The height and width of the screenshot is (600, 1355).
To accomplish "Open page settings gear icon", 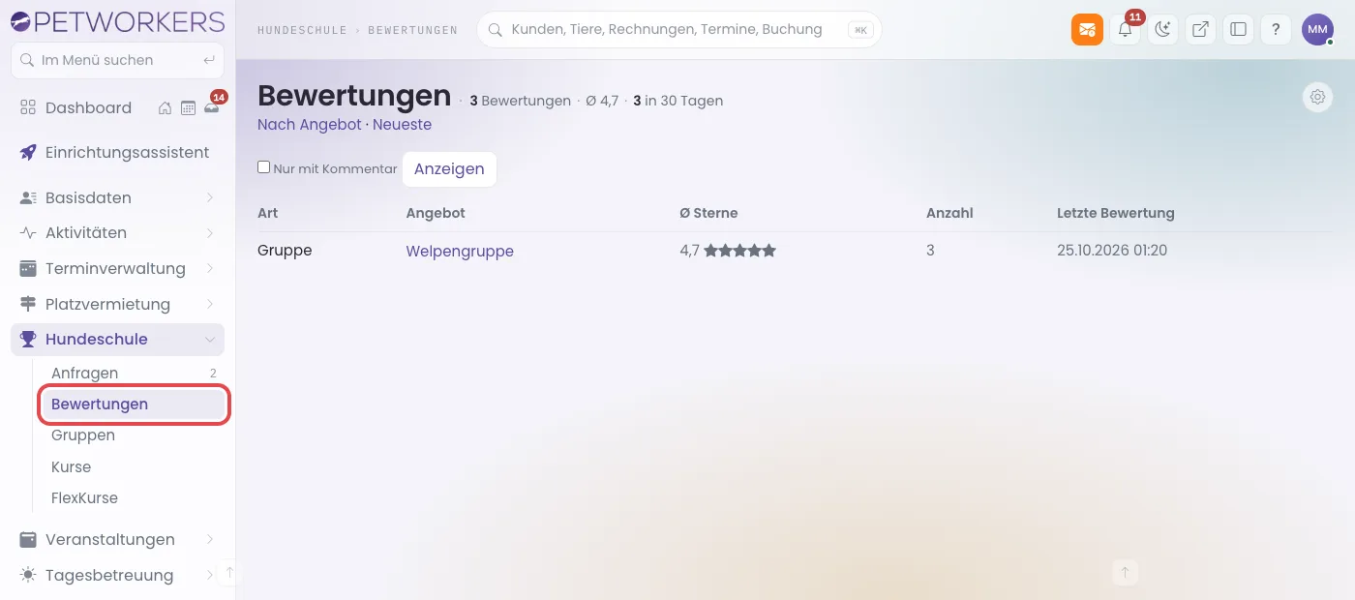I will tap(1317, 97).
